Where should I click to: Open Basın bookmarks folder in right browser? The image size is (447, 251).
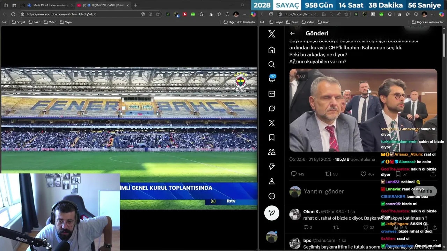point(292,22)
